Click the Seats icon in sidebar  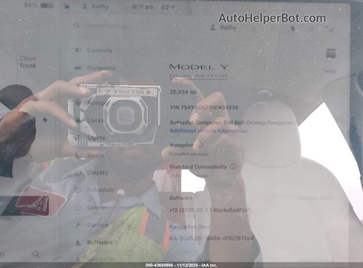[78, 155]
